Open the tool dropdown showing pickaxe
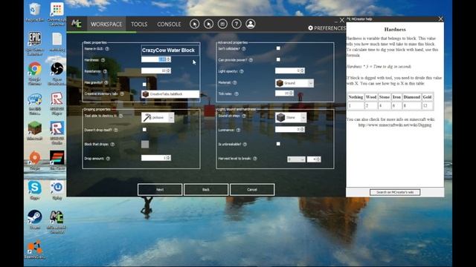 coord(158,117)
